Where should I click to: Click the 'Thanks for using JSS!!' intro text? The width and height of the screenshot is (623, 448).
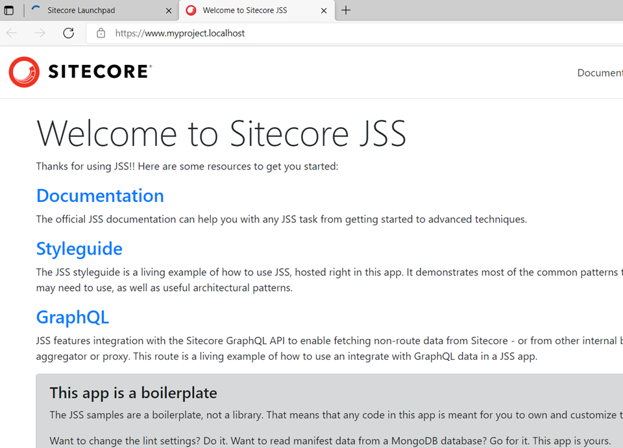tap(187, 166)
